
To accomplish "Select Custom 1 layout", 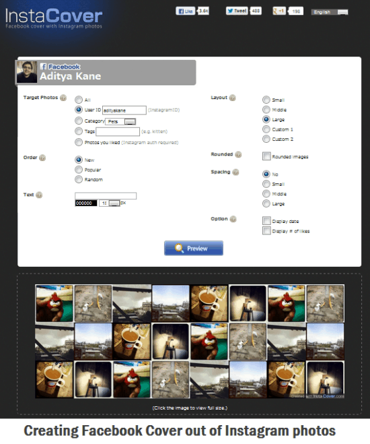I will click(x=266, y=129).
